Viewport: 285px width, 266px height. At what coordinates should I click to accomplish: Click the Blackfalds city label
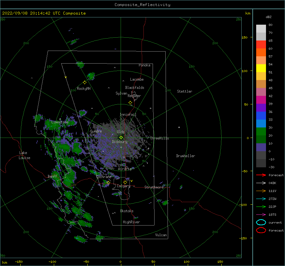(135, 88)
